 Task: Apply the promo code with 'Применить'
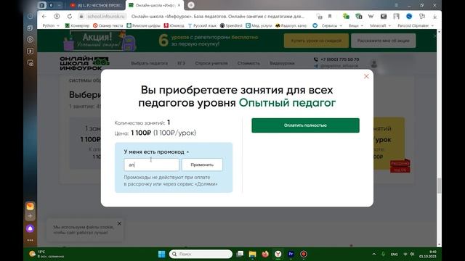[x=202, y=165]
